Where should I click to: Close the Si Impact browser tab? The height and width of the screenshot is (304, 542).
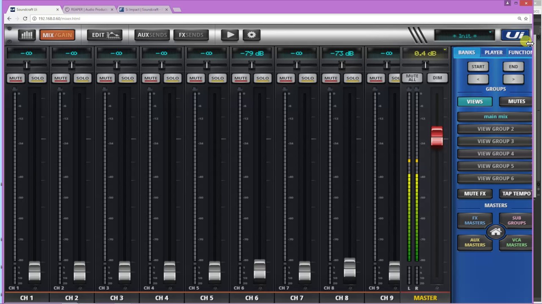click(166, 9)
